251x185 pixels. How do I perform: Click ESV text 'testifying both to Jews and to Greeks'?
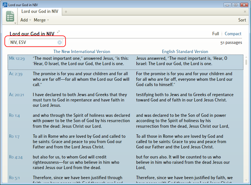point(185,97)
